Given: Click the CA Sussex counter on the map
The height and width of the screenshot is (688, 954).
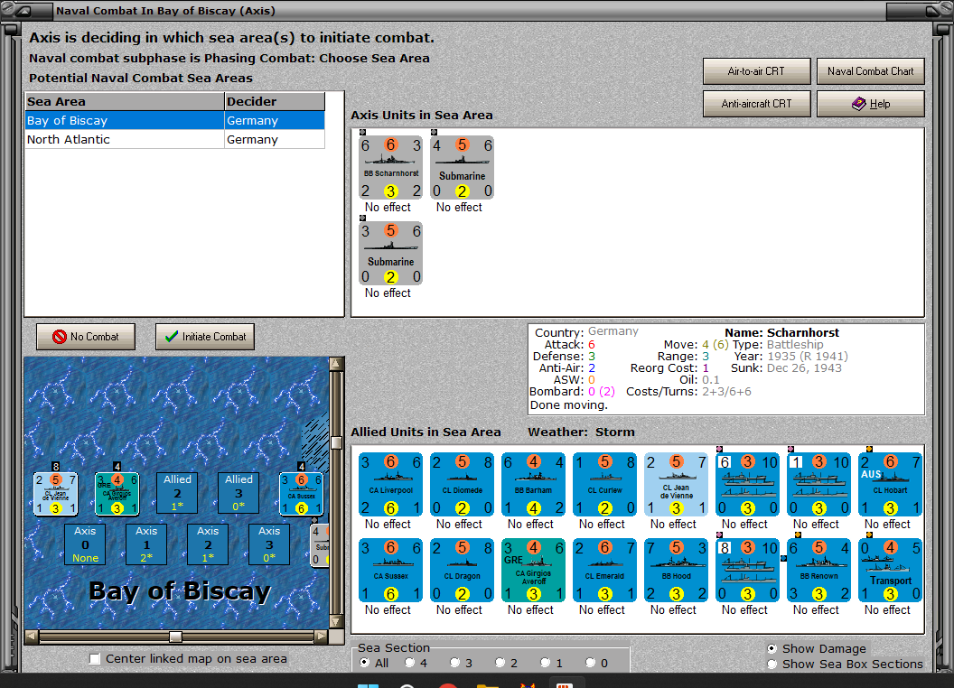Looking at the screenshot, I should point(301,494).
